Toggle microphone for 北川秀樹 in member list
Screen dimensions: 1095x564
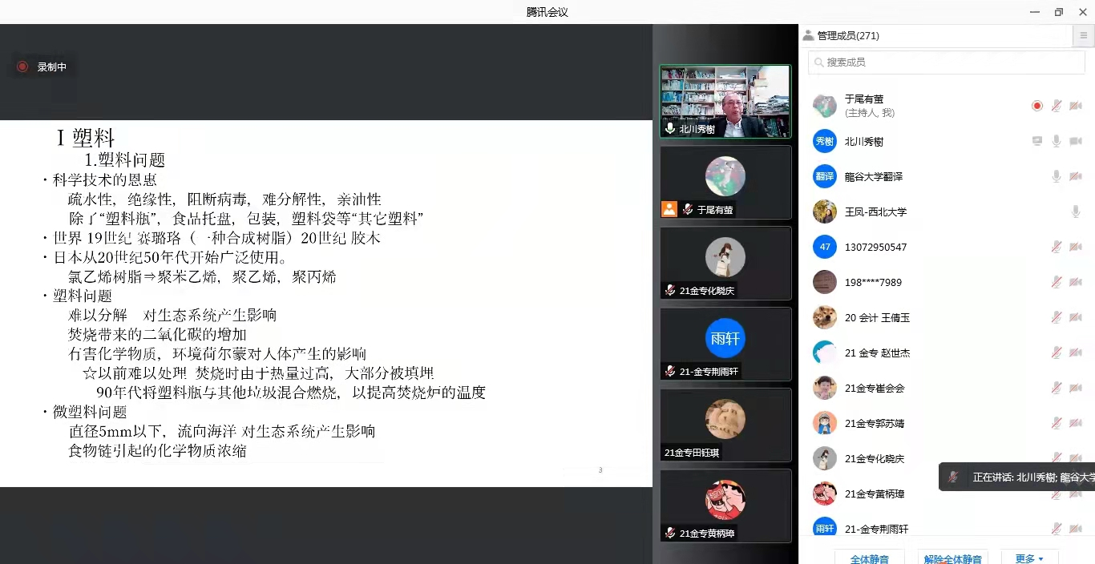point(1057,141)
